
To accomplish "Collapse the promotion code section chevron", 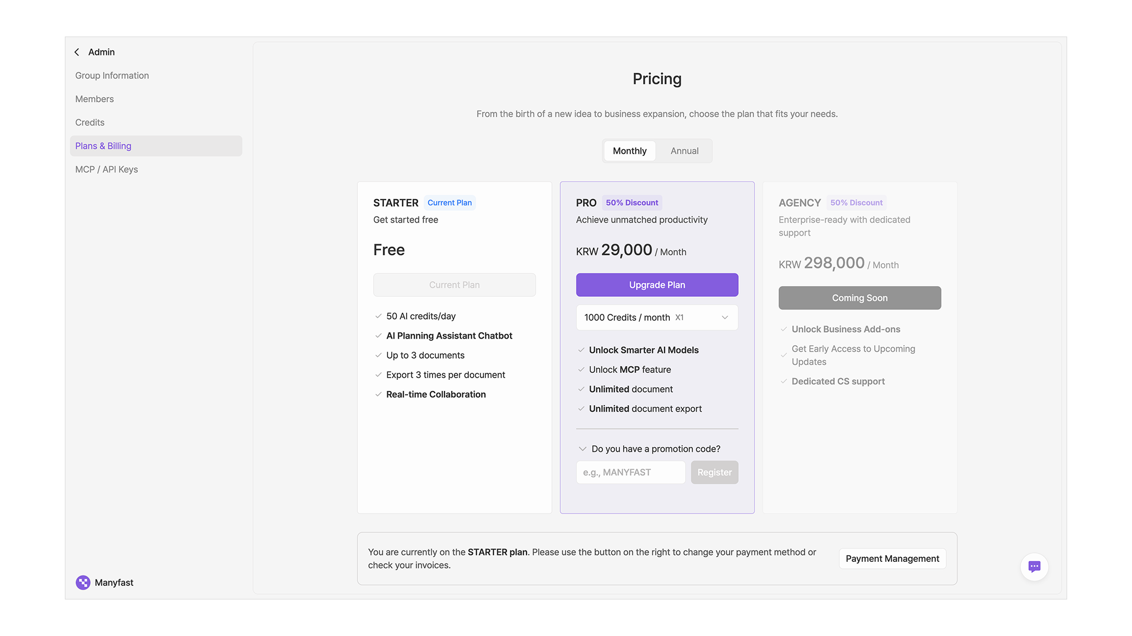I will [583, 449].
